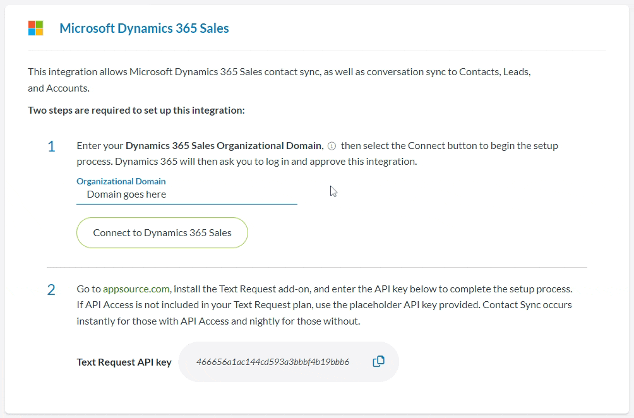Screen dimensions: 634x418
Task: Click the Microsoft four-square logo icon
Action: [36, 28]
